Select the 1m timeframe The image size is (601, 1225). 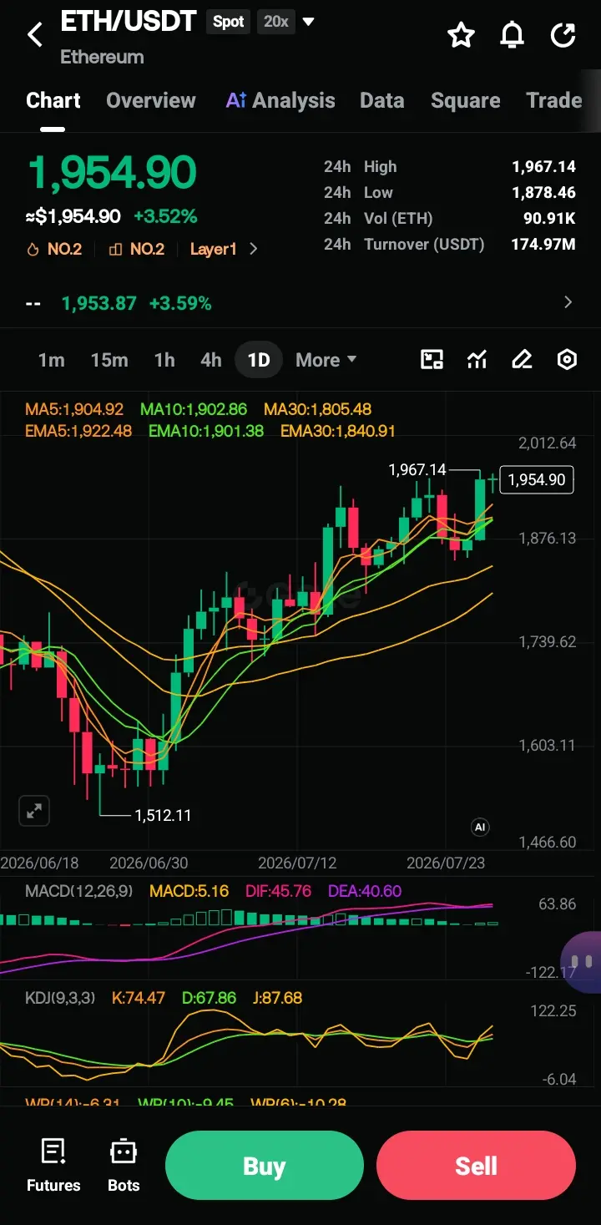[x=51, y=360]
